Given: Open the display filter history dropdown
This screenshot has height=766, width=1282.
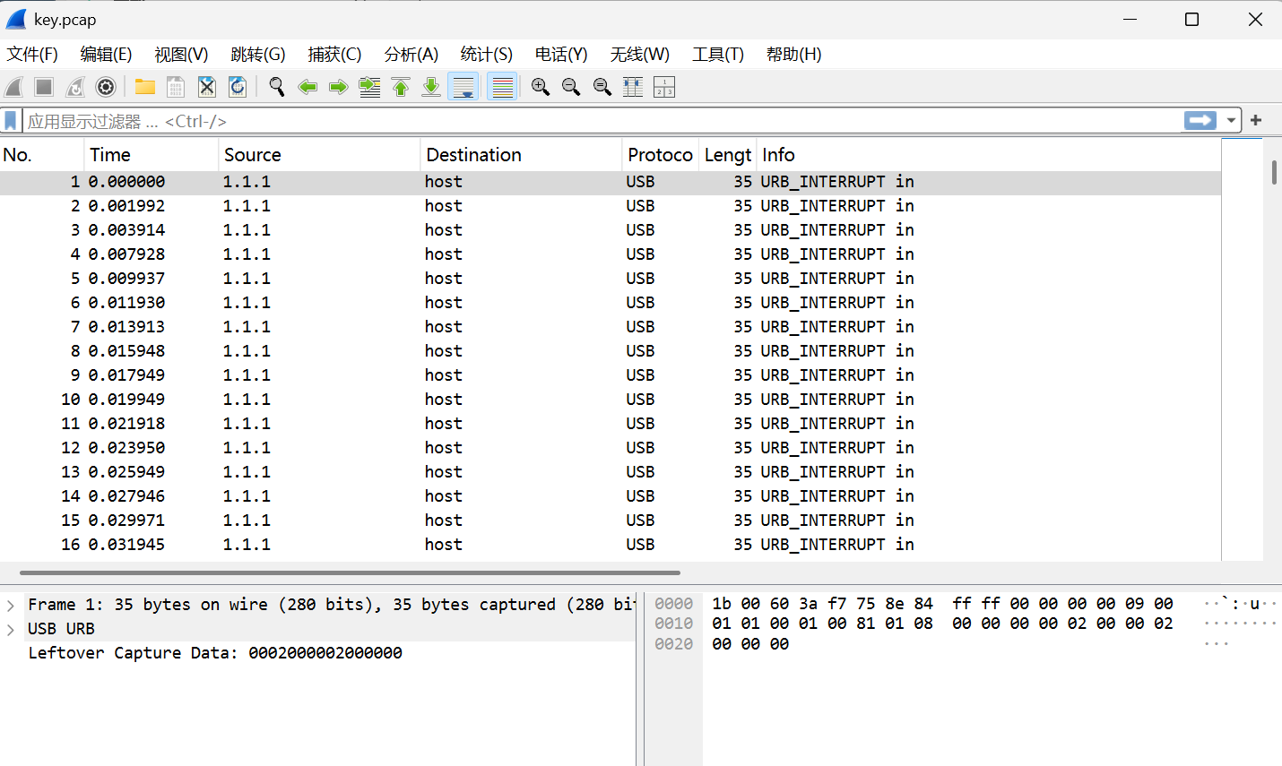Looking at the screenshot, I should click(x=1232, y=120).
